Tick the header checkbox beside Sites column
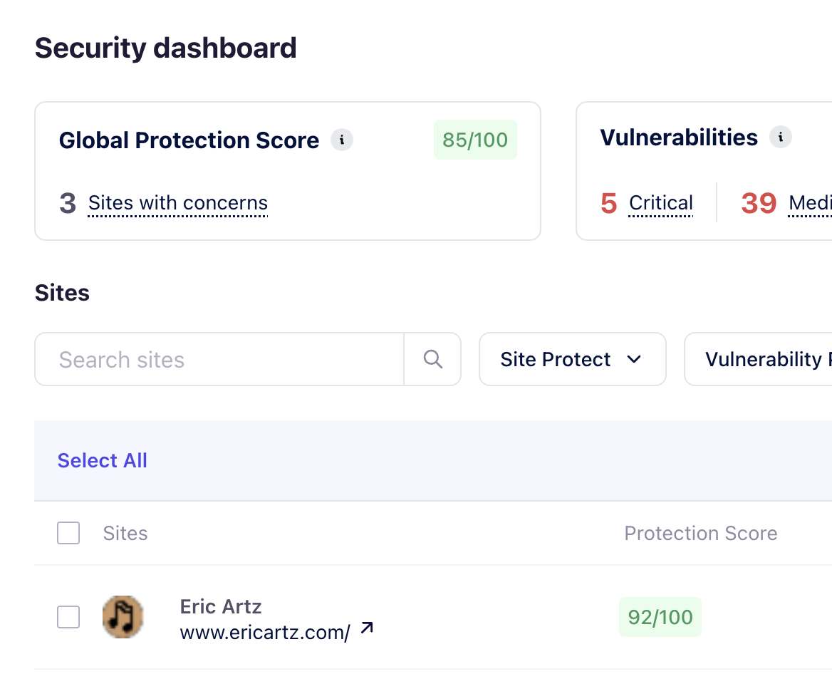Screen dimensions: 832x674 point(68,533)
